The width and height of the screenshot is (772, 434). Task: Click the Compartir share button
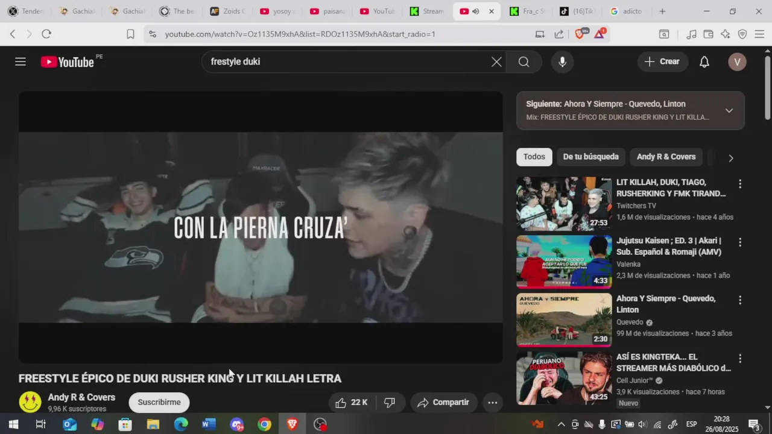pyautogui.click(x=444, y=402)
